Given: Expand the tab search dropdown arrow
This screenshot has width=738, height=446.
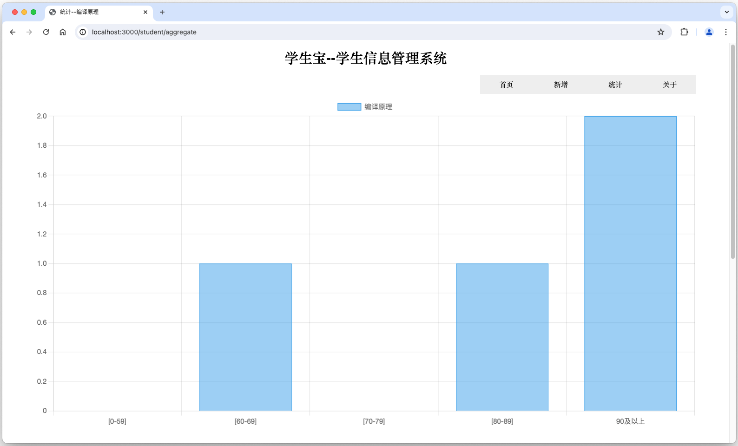Looking at the screenshot, I should (726, 12).
